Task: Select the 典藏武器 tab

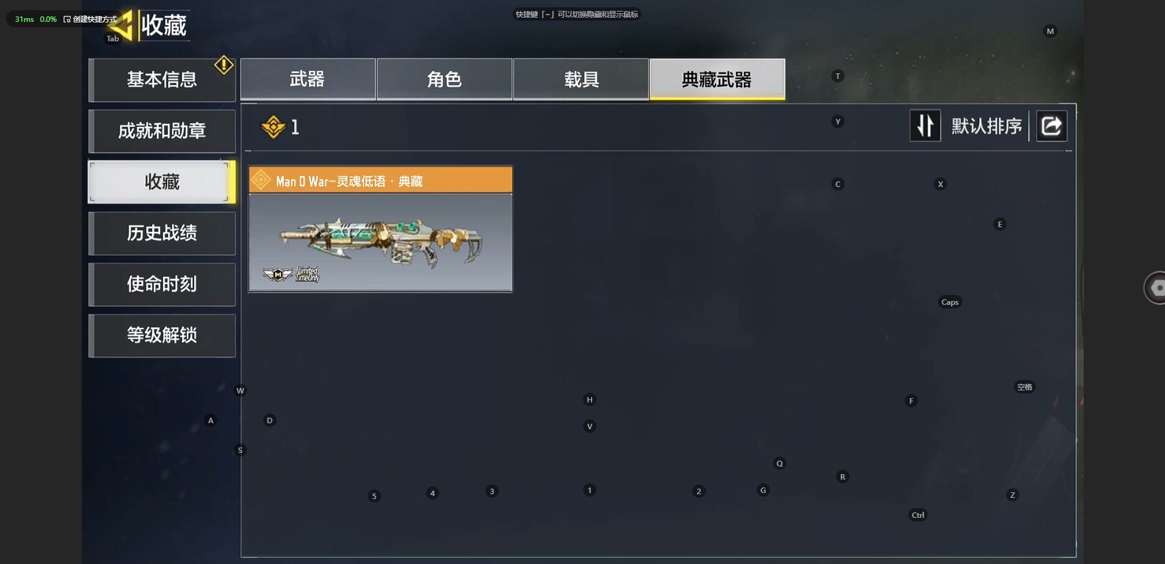Action: pos(717,79)
